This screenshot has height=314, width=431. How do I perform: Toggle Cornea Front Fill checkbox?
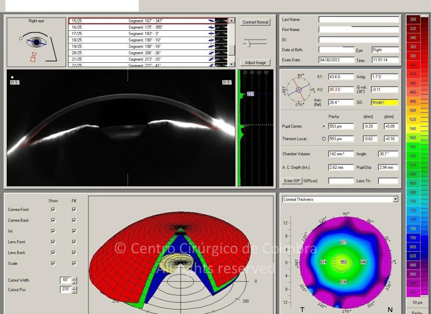(74, 210)
